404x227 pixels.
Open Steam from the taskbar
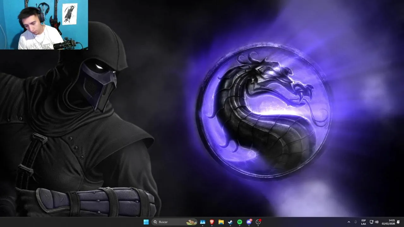click(x=230, y=222)
